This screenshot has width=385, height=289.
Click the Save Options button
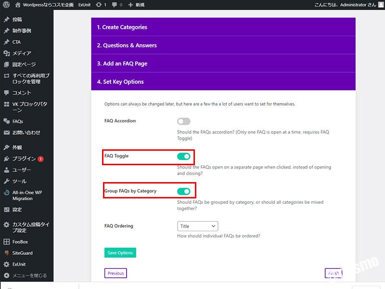click(120, 253)
